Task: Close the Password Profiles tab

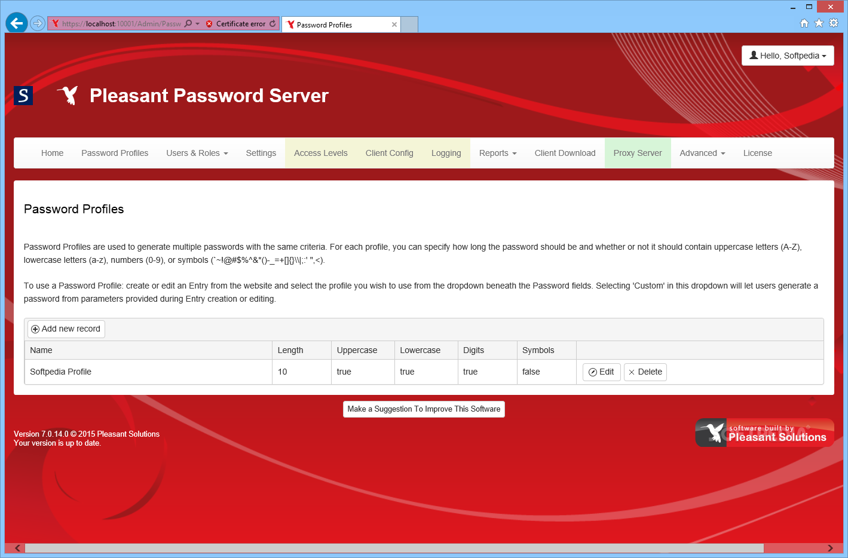Action: (x=394, y=24)
